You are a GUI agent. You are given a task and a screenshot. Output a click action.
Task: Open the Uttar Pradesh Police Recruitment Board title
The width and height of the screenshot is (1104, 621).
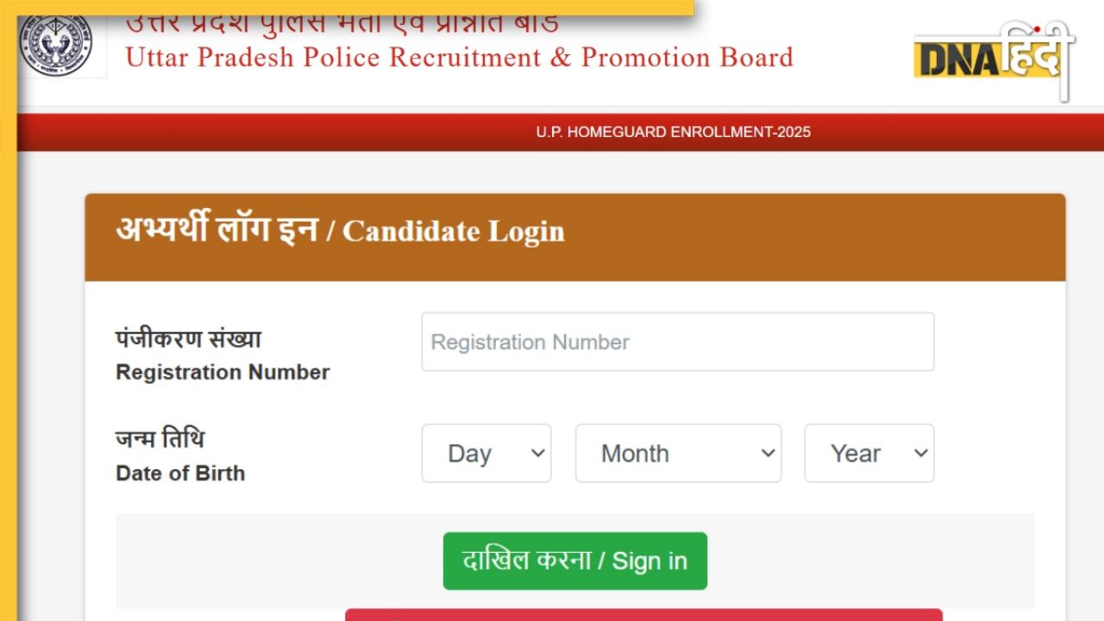click(x=459, y=58)
